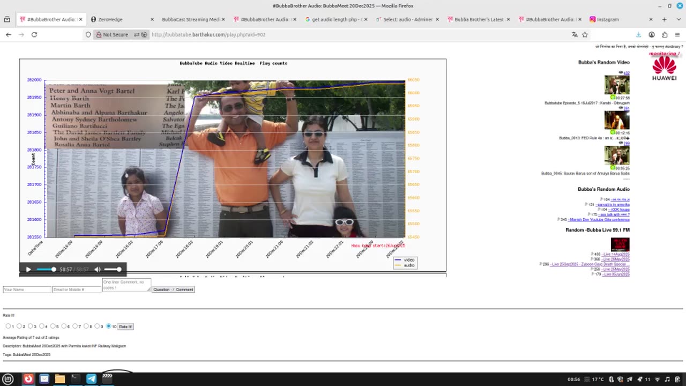This screenshot has height=386, width=686.
Task: Open the red browser icon in taskbar
Action: (28, 379)
